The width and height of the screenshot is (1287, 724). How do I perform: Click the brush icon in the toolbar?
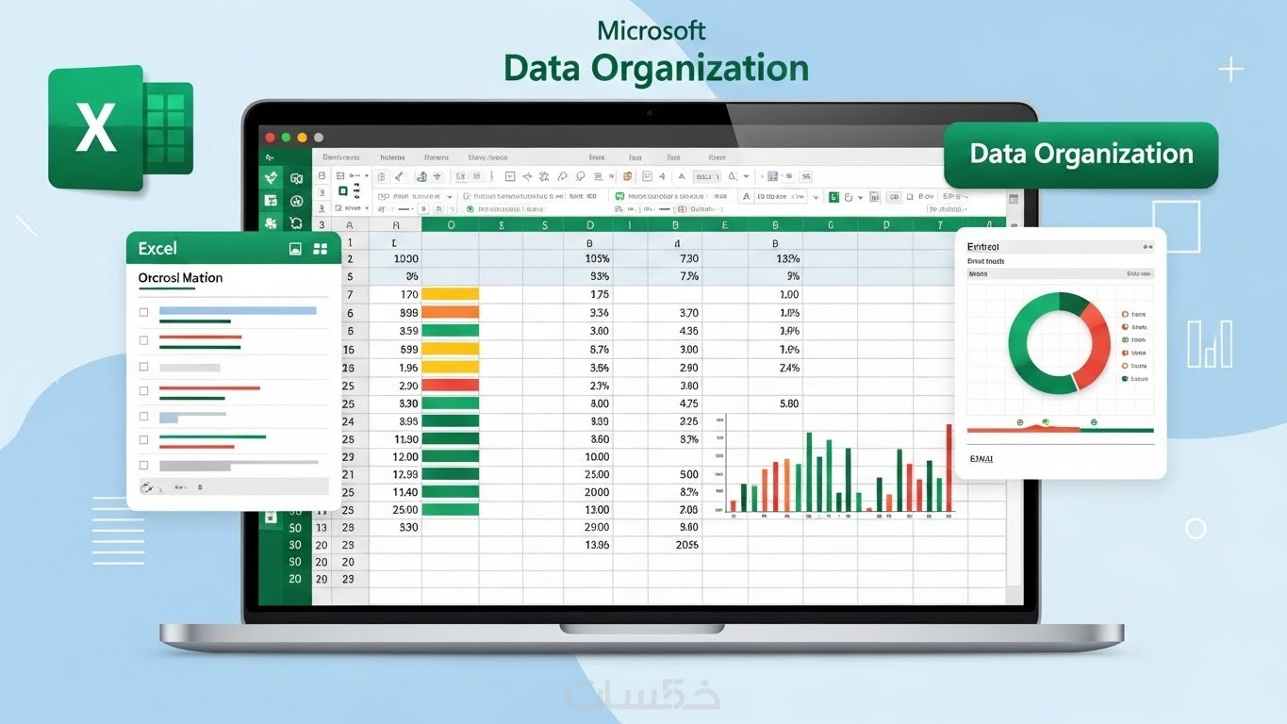pyautogui.click(x=399, y=176)
